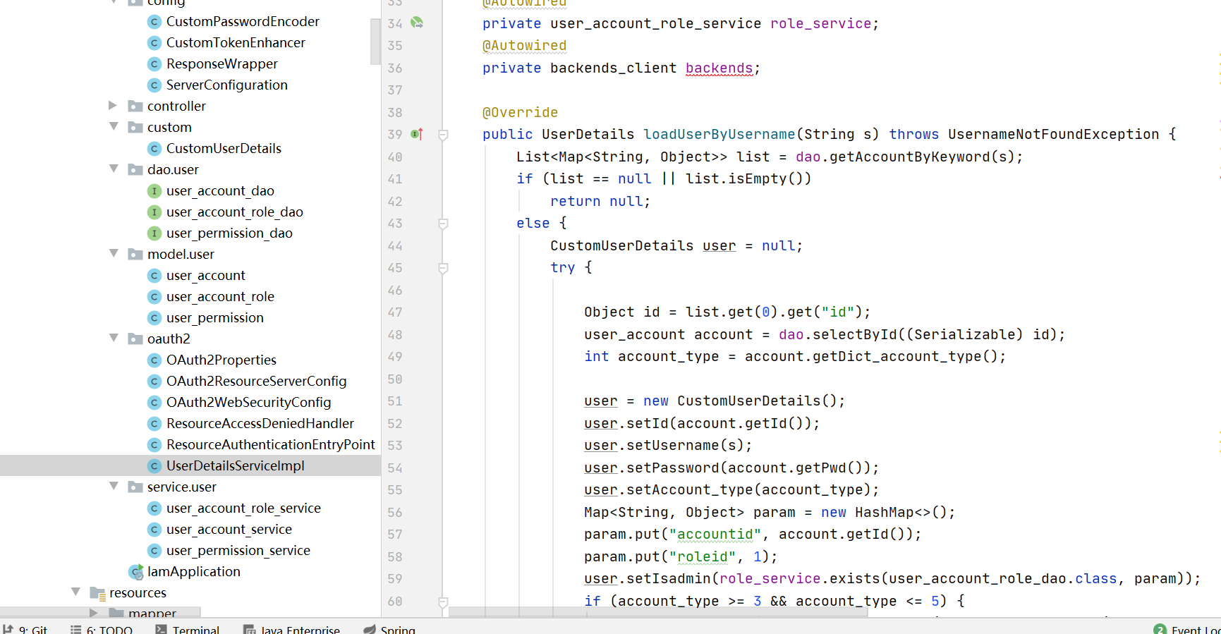Open the Event Log tab

pos(1187,629)
